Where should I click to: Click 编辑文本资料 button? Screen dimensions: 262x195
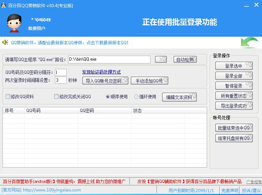tap(179, 97)
